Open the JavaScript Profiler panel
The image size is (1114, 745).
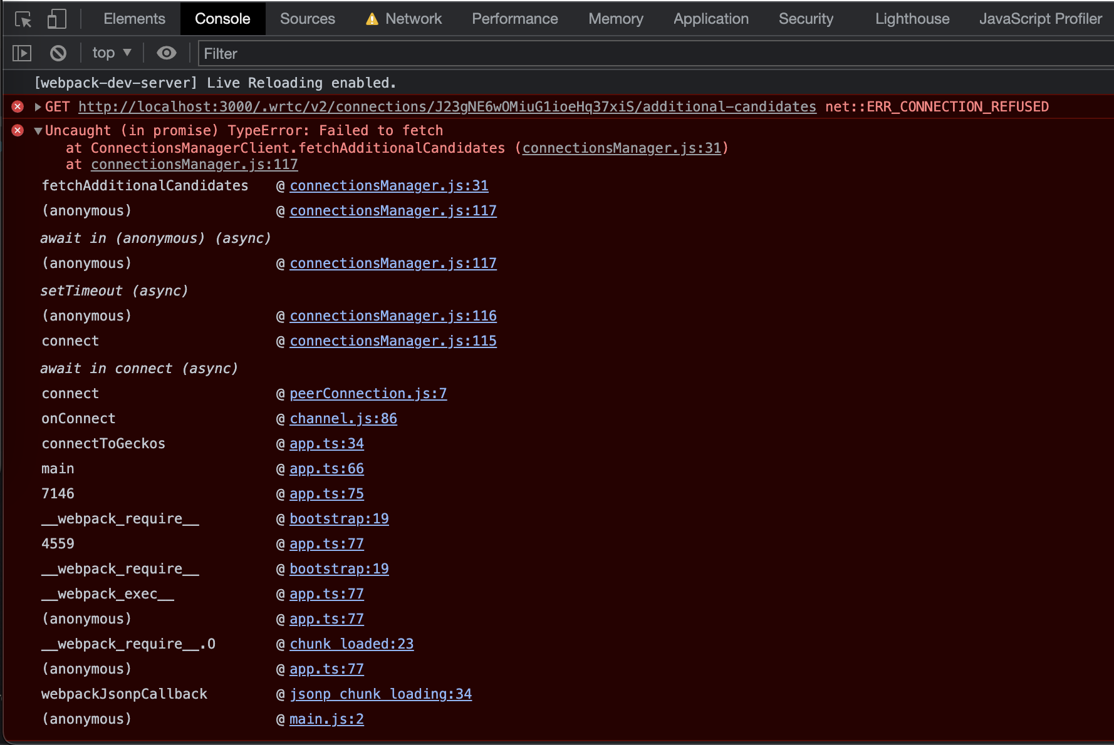[x=1040, y=19]
